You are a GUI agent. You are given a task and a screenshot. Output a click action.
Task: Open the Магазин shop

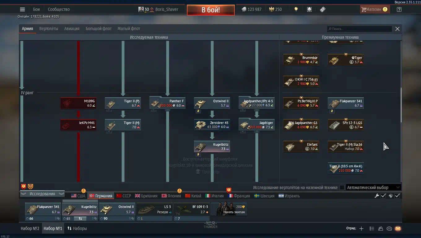point(374,9)
